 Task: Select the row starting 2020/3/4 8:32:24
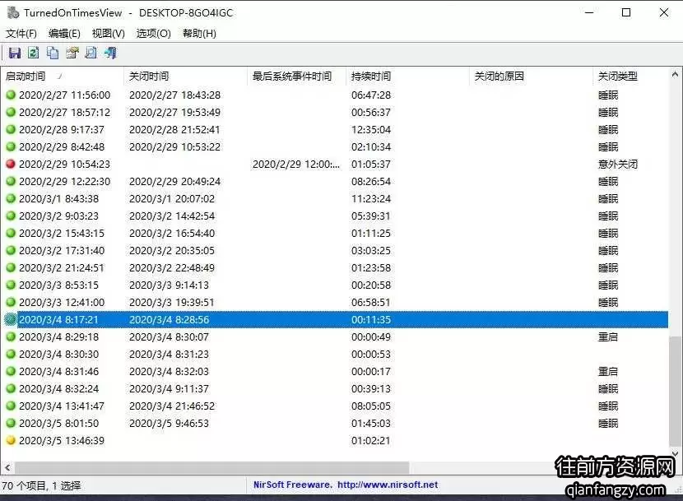click(334, 388)
